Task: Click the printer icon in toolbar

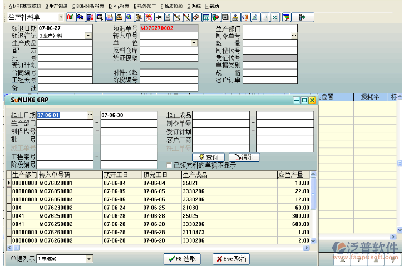Action: click(110, 17)
